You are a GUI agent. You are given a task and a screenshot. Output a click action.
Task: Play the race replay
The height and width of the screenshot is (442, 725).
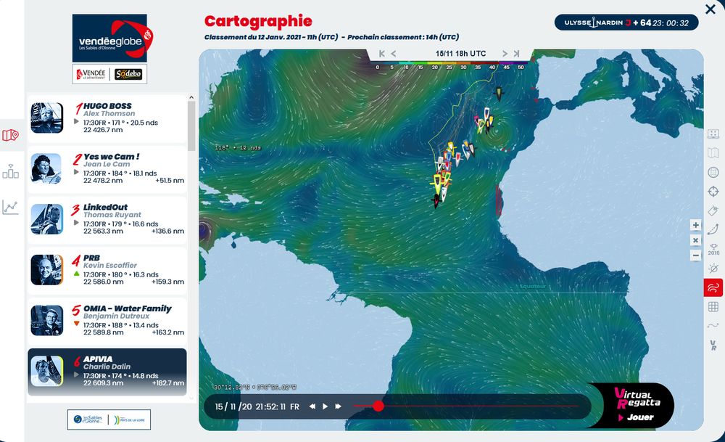pyautogui.click(x=325, y=406)
